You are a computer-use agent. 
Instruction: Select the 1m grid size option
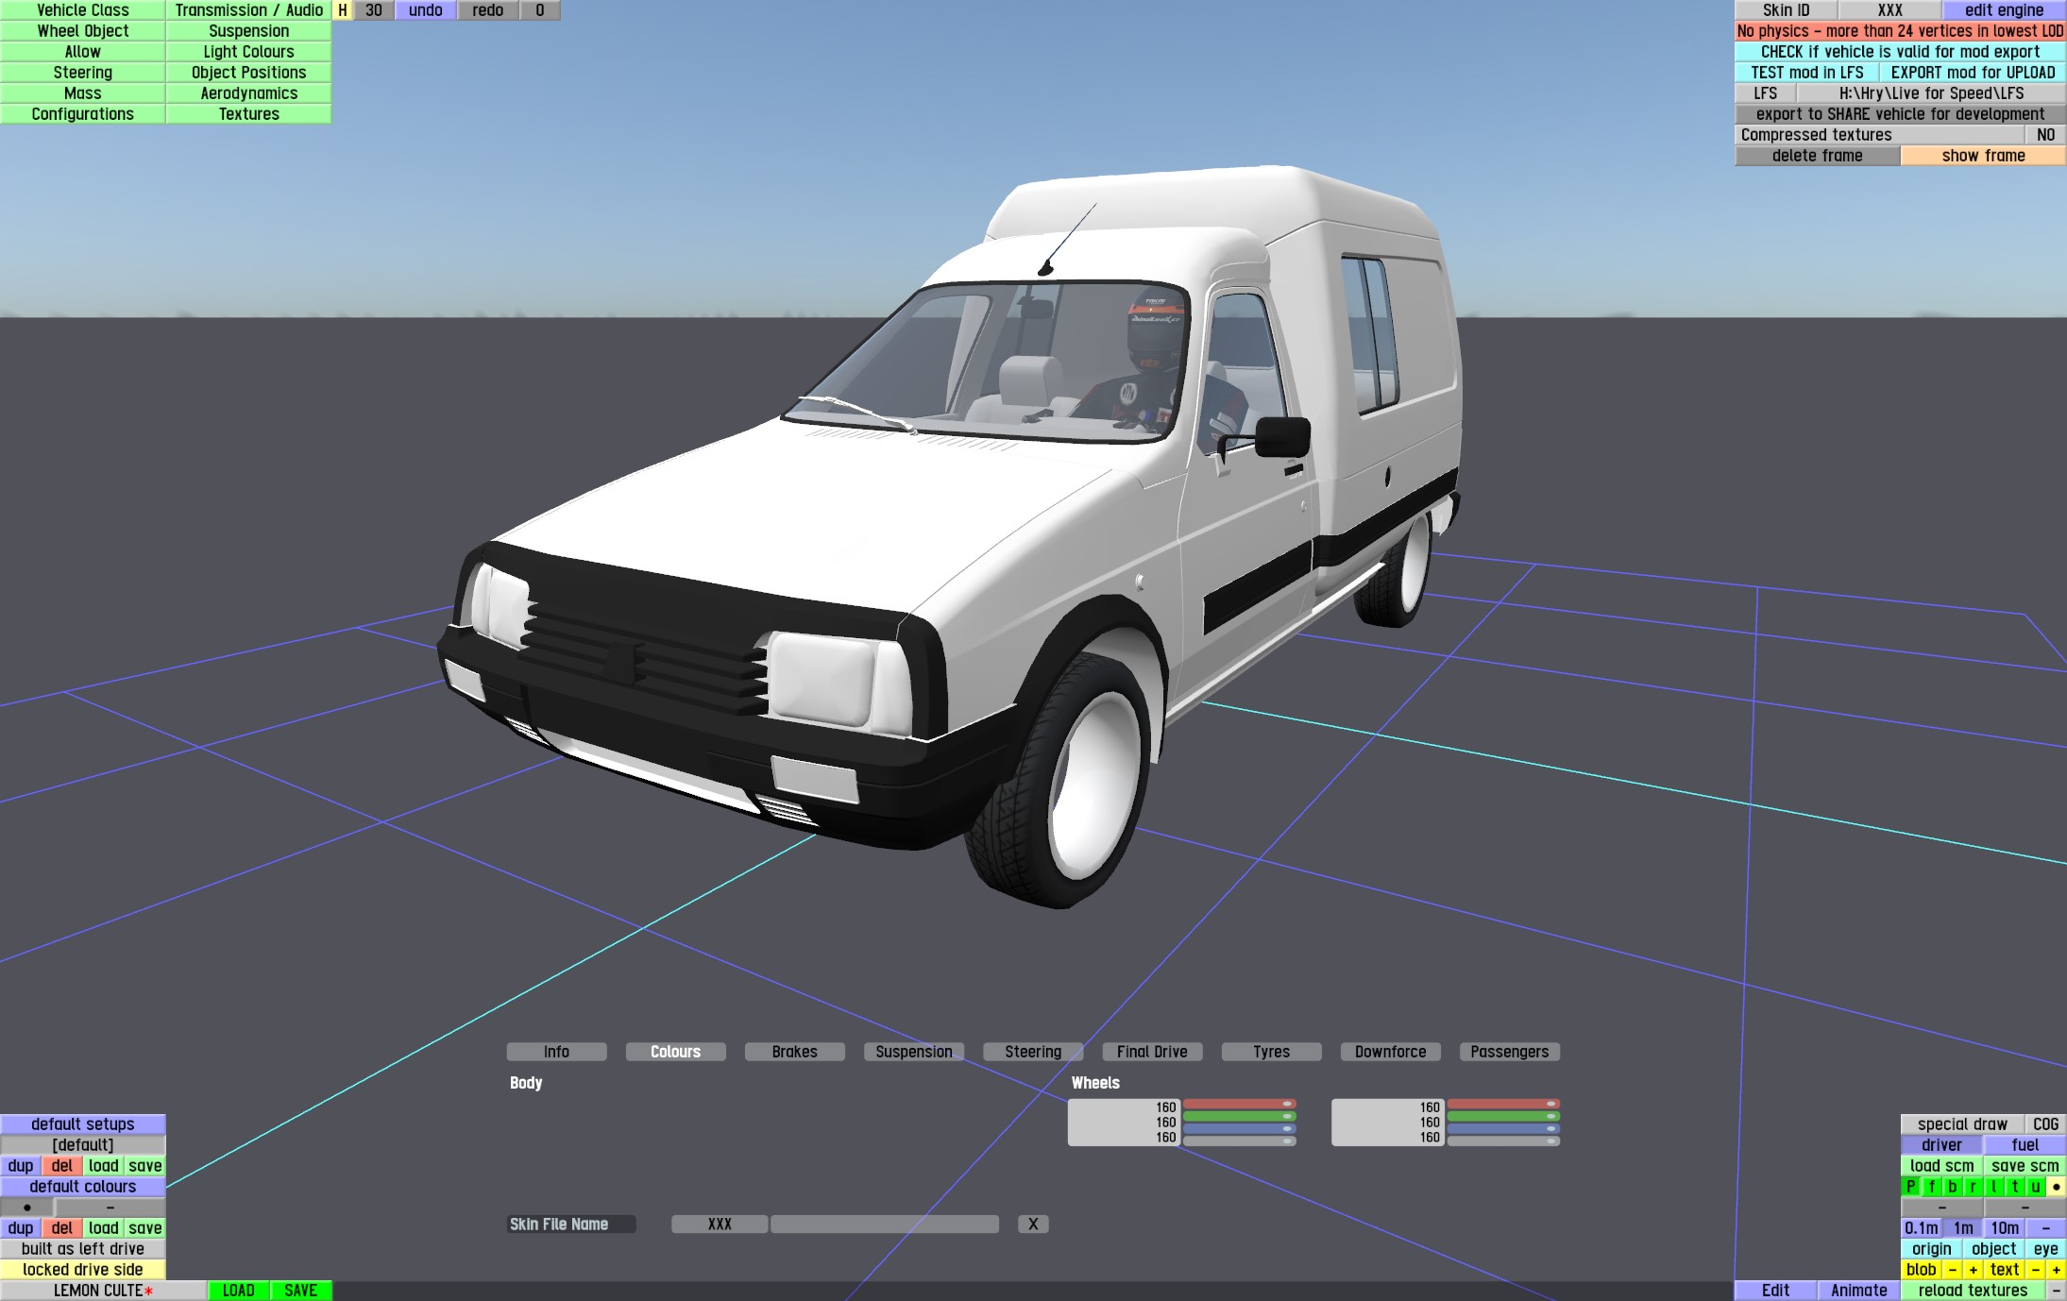1963,1228
